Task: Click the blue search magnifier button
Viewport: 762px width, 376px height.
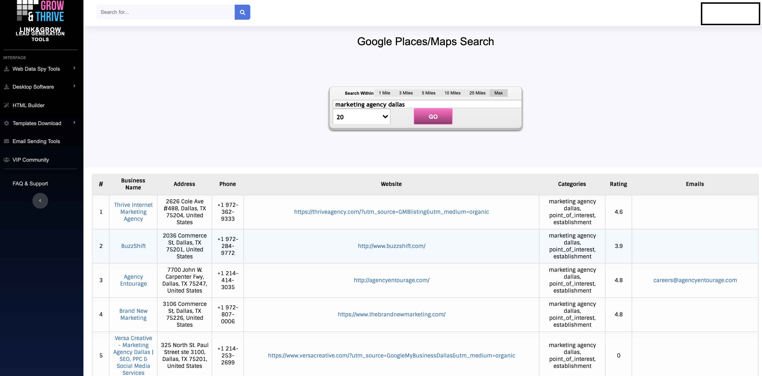Action: point(242,12)
